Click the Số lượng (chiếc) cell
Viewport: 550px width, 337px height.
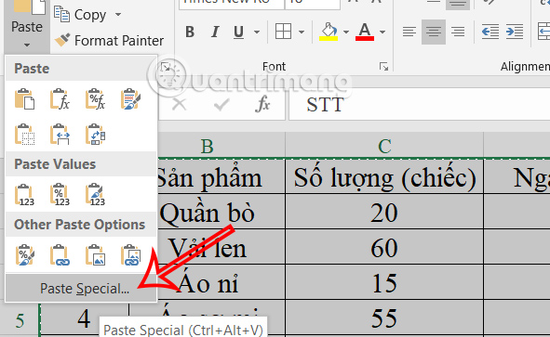click(384, 177)
